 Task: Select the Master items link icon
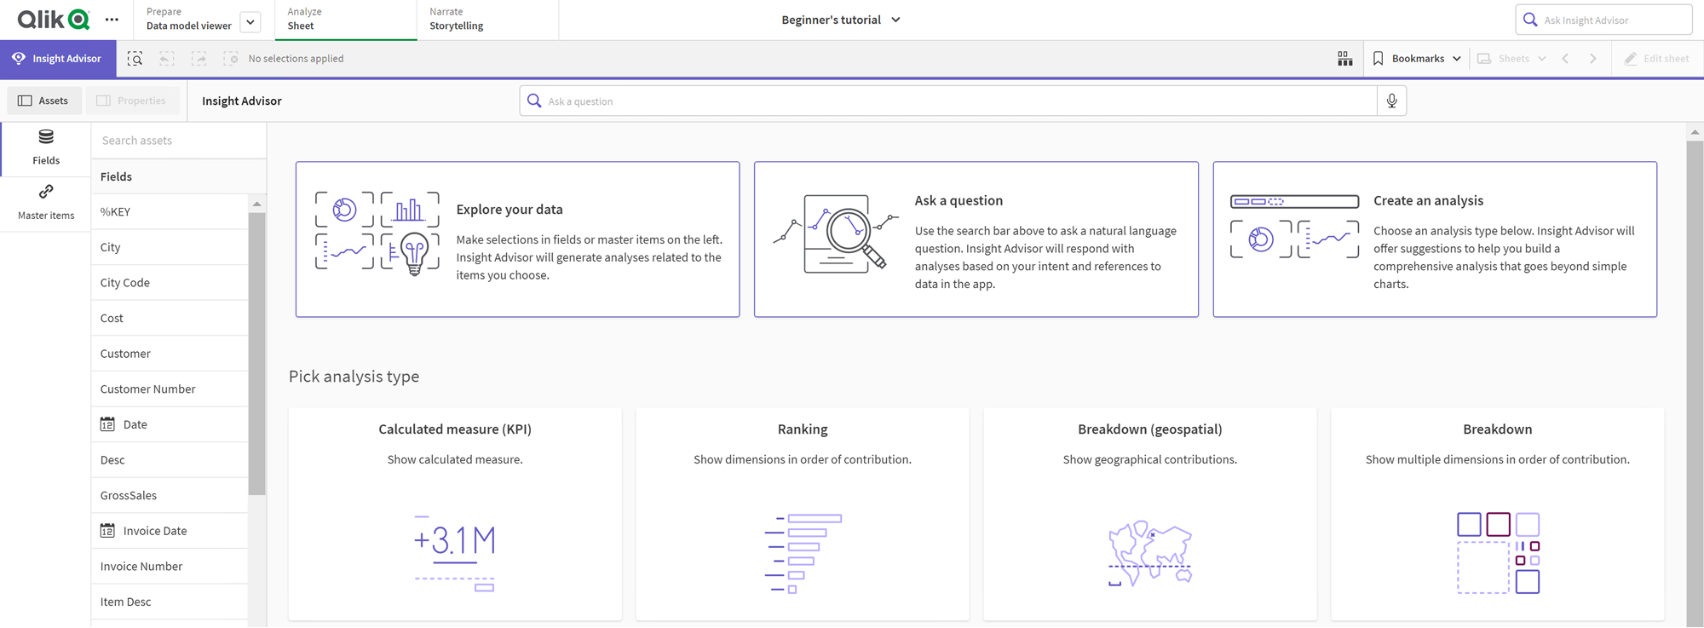click(46, 193)
